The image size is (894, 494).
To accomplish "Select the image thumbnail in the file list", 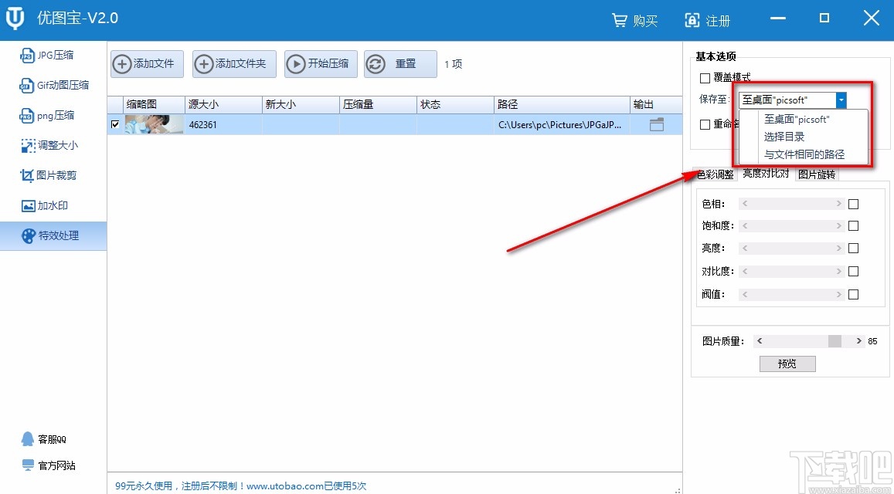I will (154, 124).
